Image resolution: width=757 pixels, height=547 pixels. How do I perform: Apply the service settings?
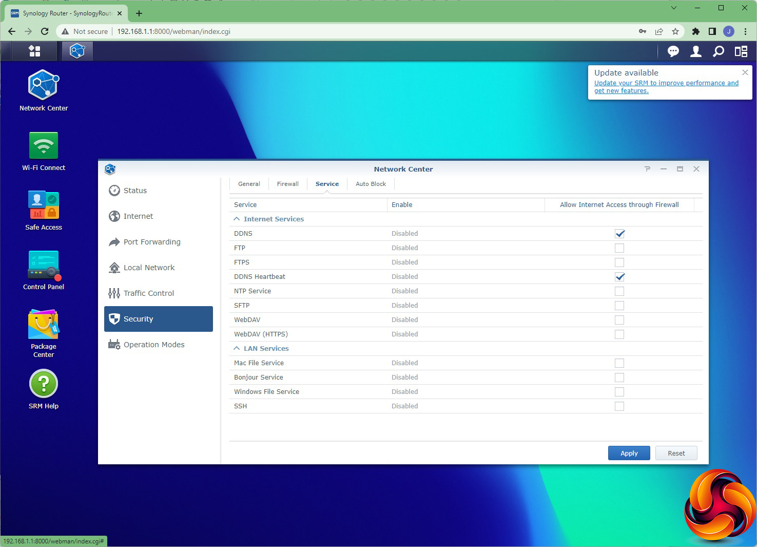pos(629,453)
